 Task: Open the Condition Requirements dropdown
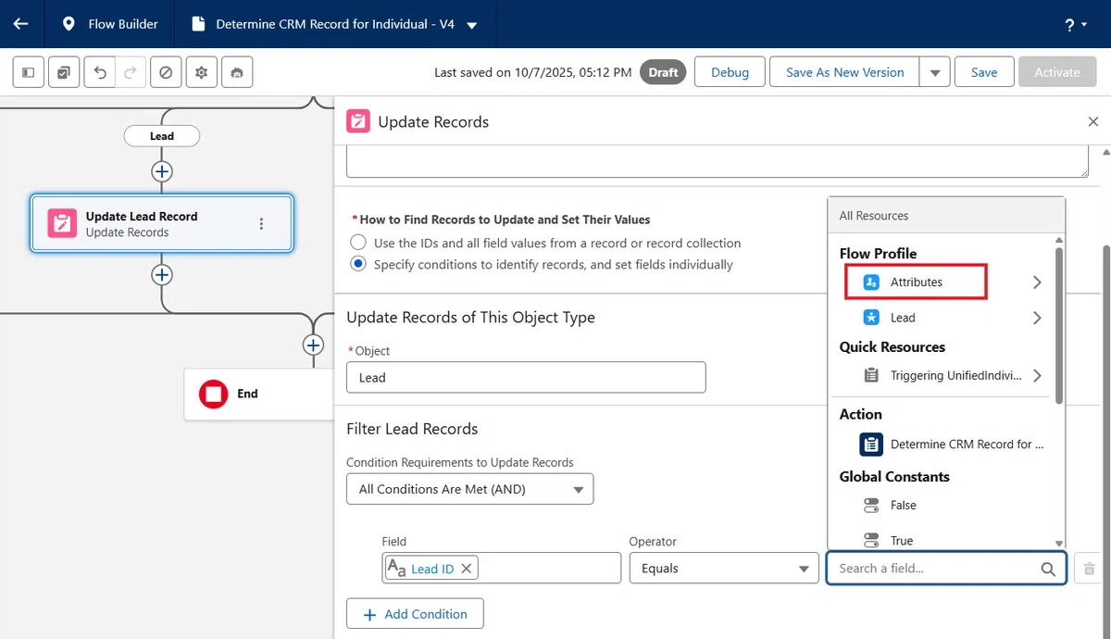pos(469,489)
